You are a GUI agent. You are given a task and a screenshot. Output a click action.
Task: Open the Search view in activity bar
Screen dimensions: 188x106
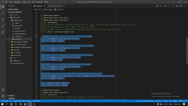point(3,13)
